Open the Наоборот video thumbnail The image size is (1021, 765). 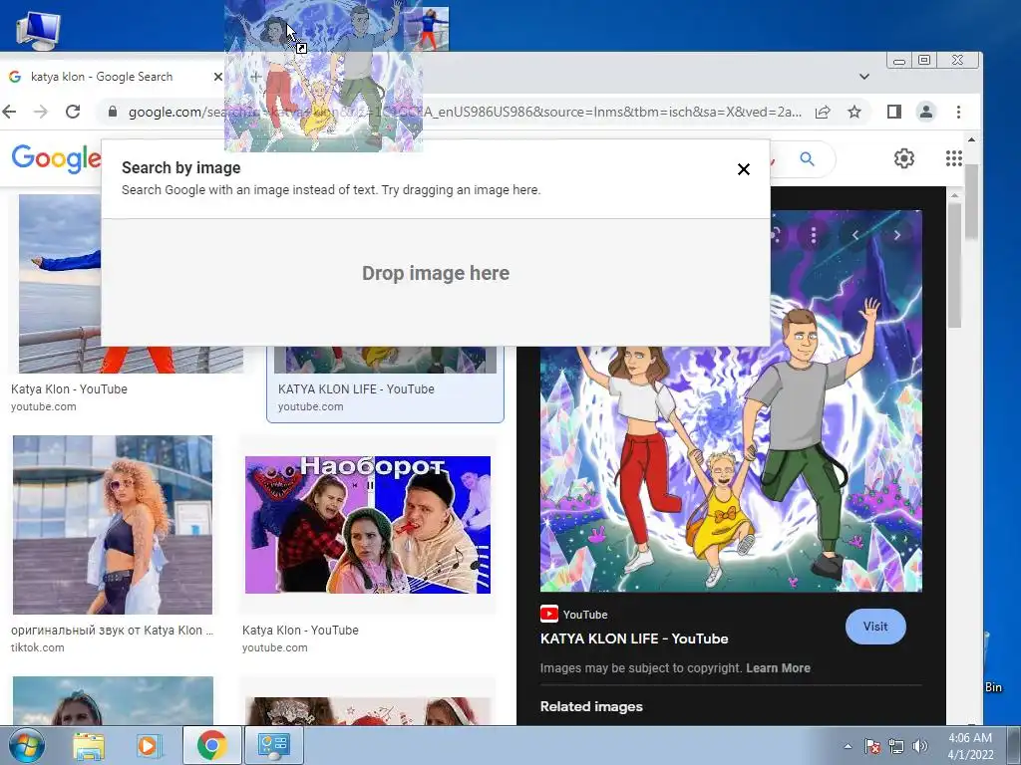point(368,524)
